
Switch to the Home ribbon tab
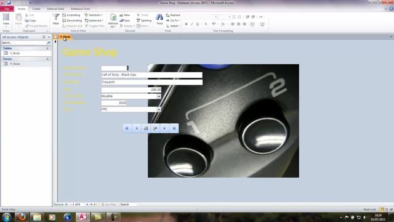22,9
